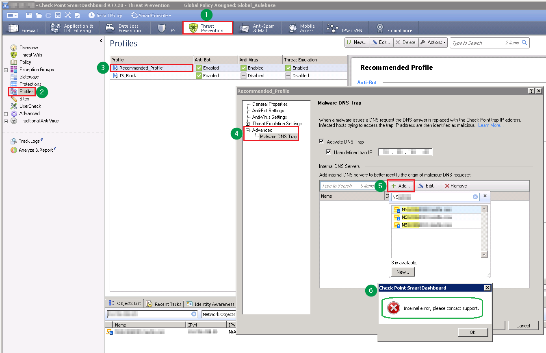Select General Properties in the dialog tree
The width and height of the screenshot is (546, 353).
[270, 104]
